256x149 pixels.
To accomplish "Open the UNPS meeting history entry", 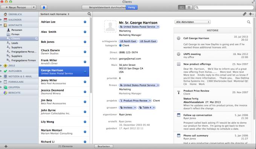I will click(x=212, y=55).
